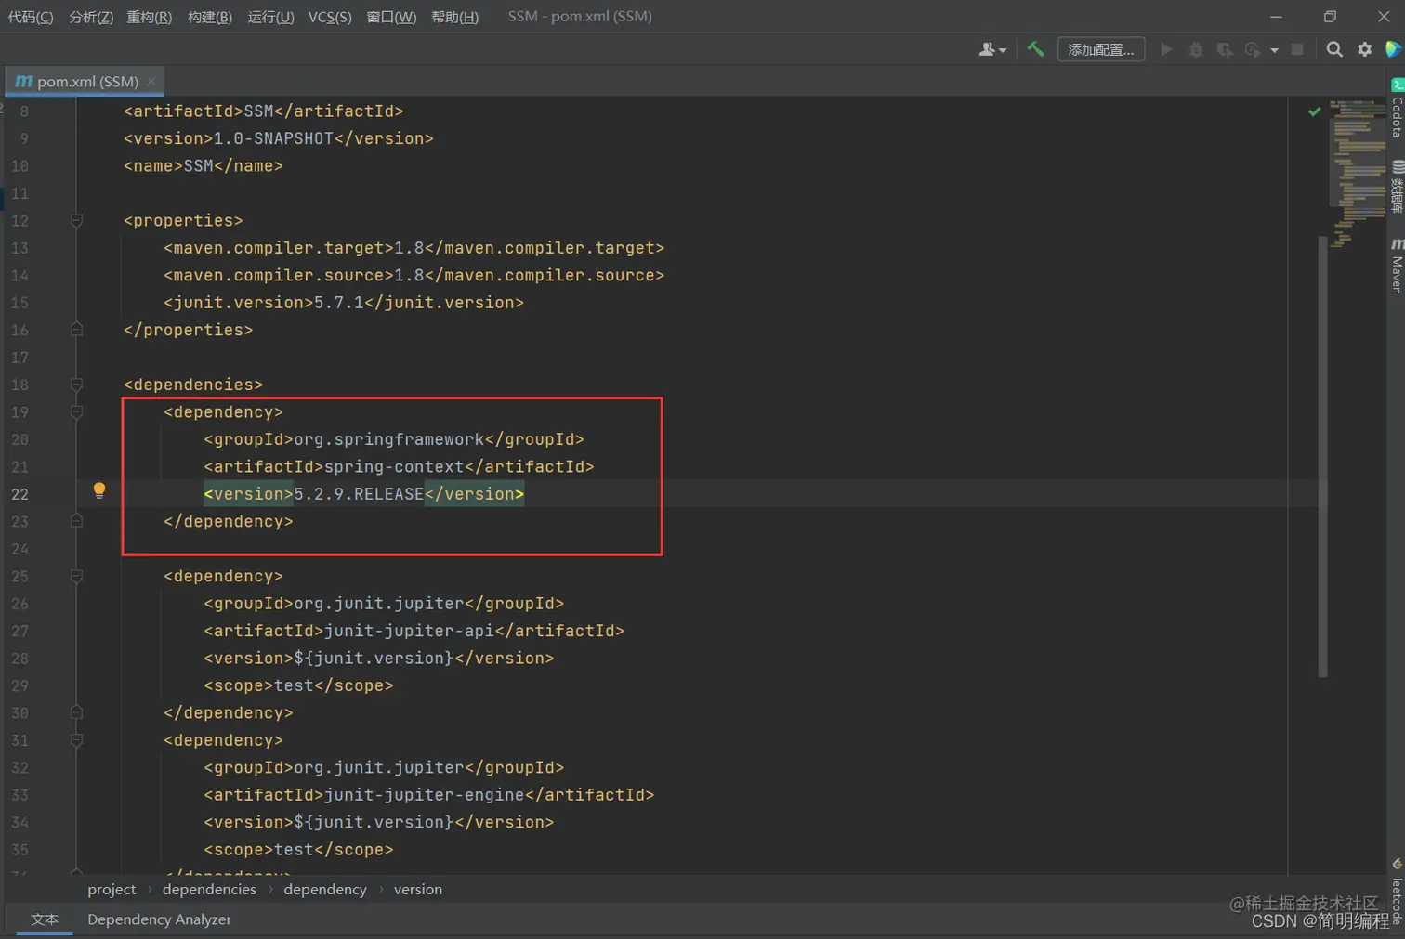Switch to the Dependency Analyzer tab
This screenshot has height=939, width=1405.
[x=159, y=919]
